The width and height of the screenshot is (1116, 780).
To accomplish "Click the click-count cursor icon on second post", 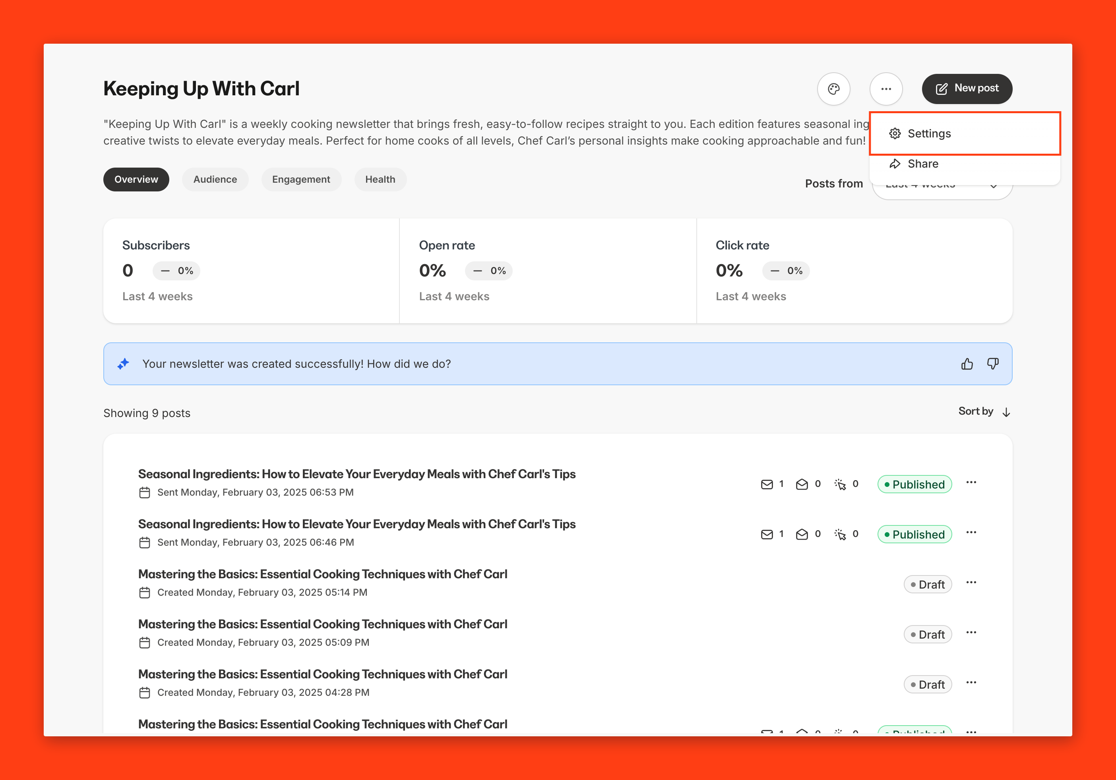I will coord(840,534).
